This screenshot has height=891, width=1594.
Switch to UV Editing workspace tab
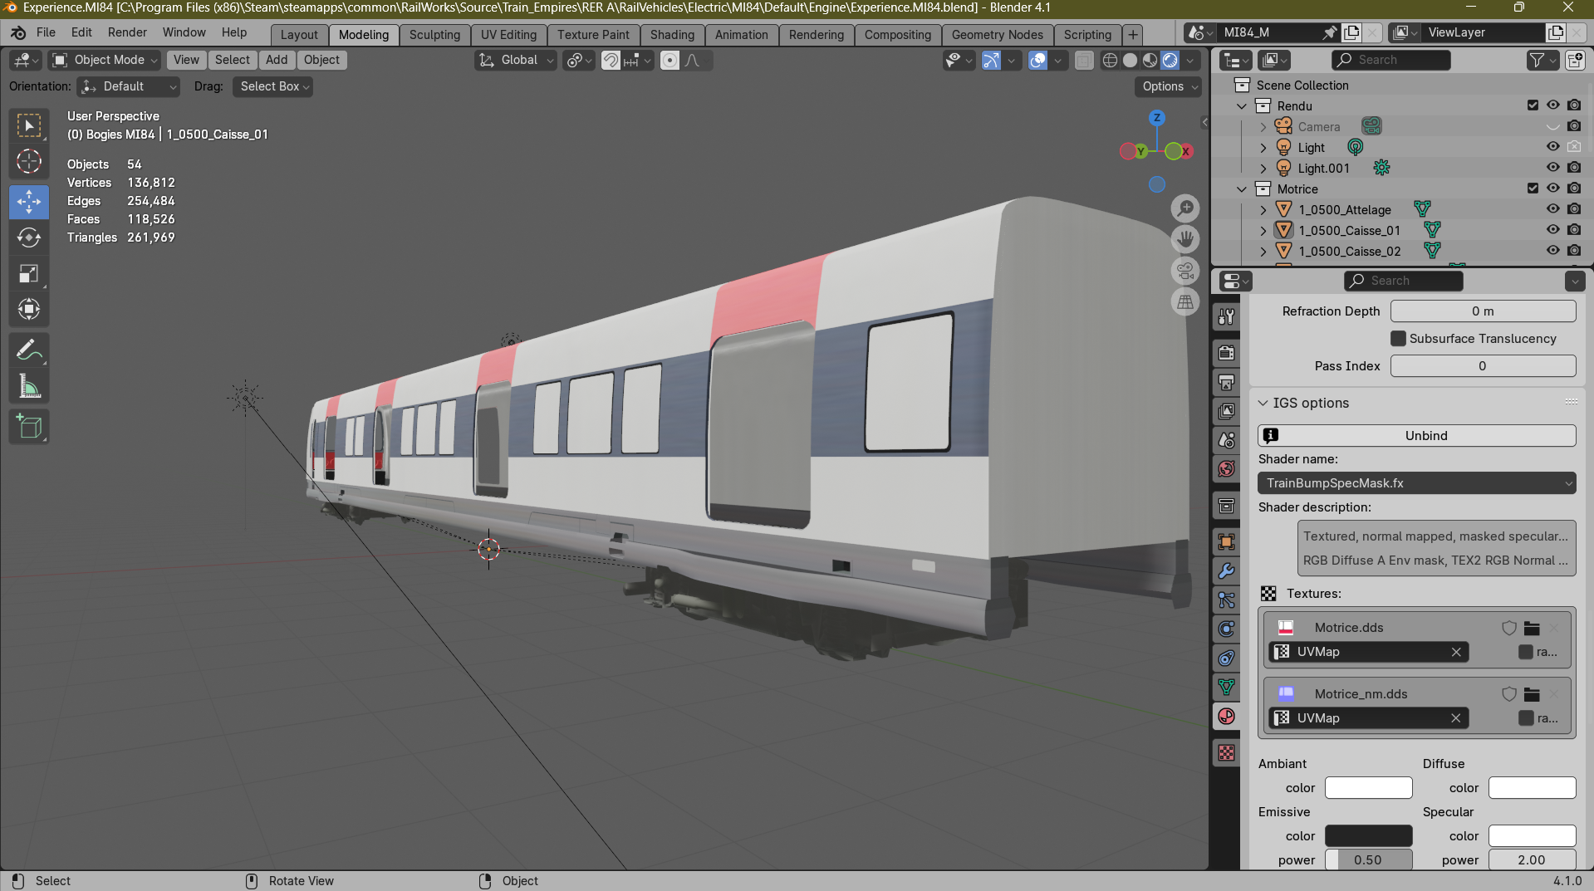(508, 35)
